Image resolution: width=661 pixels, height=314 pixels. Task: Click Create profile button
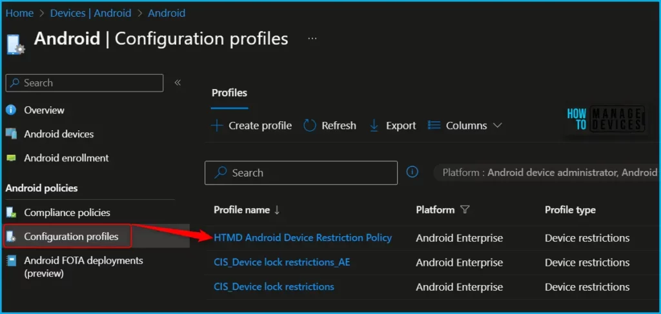252,126
